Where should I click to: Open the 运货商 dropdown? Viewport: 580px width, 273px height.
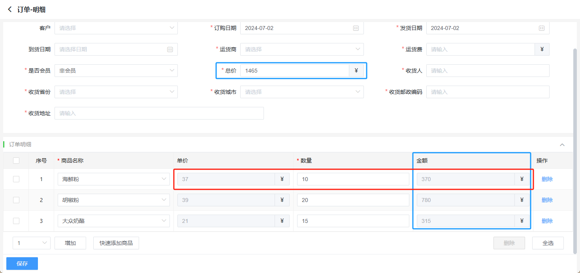pyautogui.click(x=301, y=49)
